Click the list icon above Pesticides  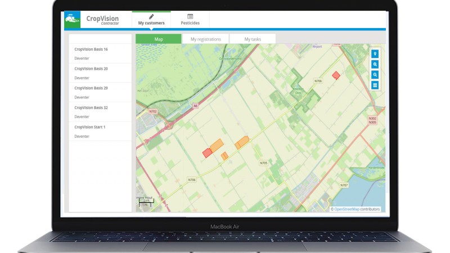(190, 16)
